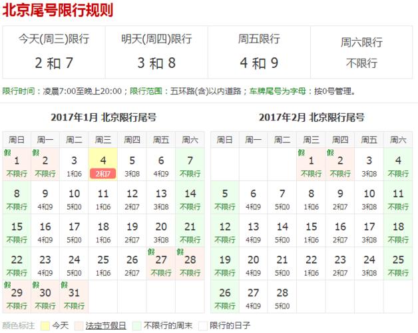
Task: Select January 25 cell
Action: pyautogui.click(x=103, y=264)
